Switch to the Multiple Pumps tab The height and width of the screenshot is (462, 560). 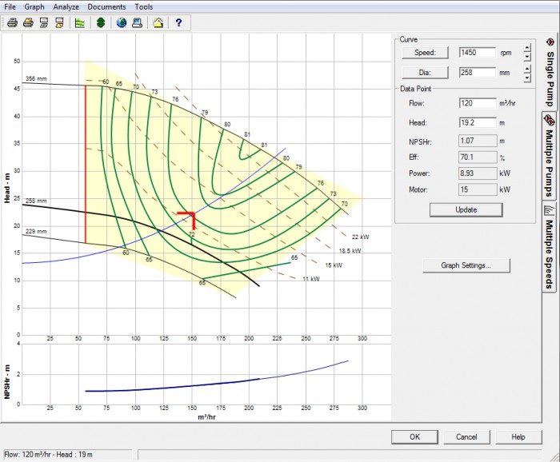(550, 156)
